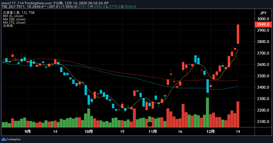273x143 pixels.
Task: Select the JPY currency label
Action: 263,13
